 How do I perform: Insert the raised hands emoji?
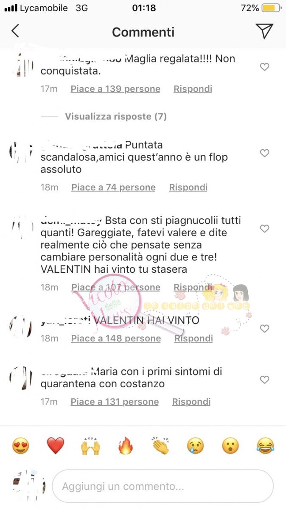click(90, 446)
